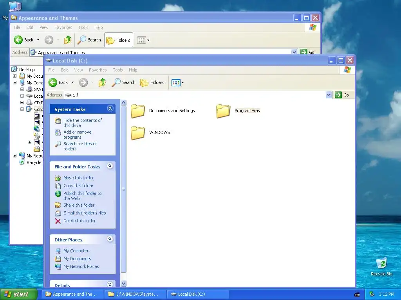Expand My Documents node in folder tree
This screenshot has height=300, width=401.
(x=15, y=76)
